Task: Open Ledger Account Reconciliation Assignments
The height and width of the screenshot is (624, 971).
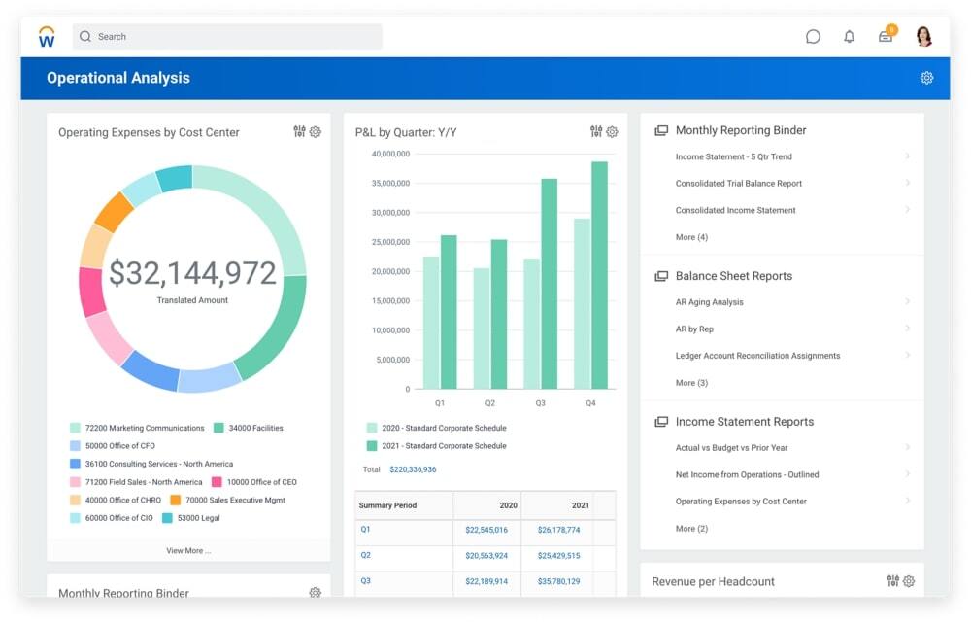Action: coord(757,356)
